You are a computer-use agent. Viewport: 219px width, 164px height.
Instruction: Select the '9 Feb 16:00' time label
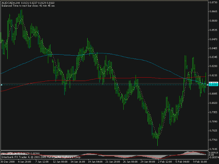[x=200, y=162]
